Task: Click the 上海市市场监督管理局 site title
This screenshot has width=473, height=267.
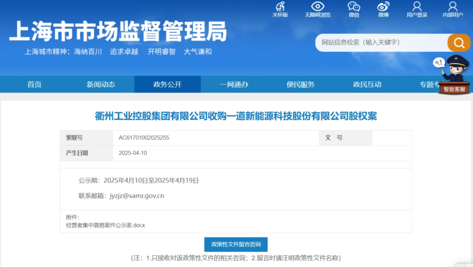Action: [x=118, y=31]
